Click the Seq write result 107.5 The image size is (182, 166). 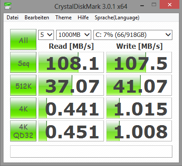click(139, 62)
